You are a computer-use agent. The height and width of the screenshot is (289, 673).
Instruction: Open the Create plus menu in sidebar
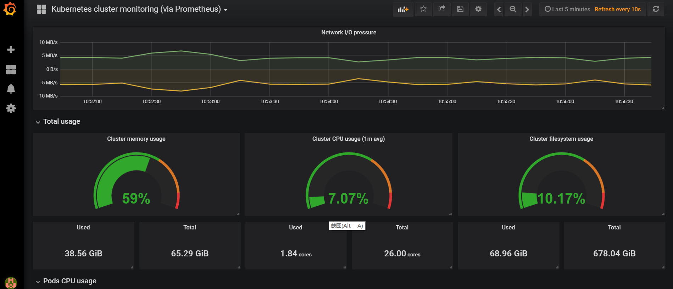11,50
